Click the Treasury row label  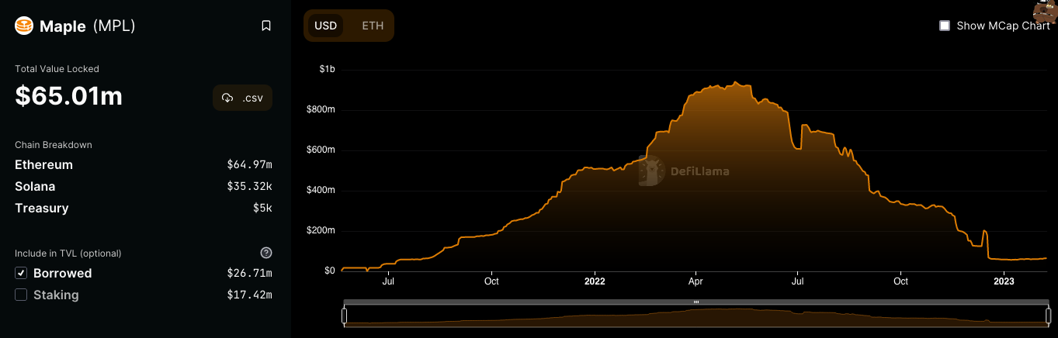[x=41, y=208]
